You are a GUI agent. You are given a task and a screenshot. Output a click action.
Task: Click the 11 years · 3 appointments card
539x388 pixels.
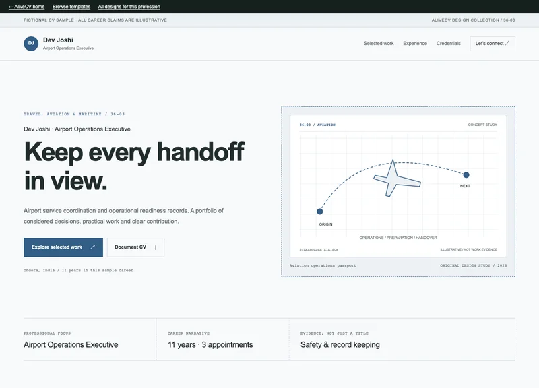click(223, 339)
